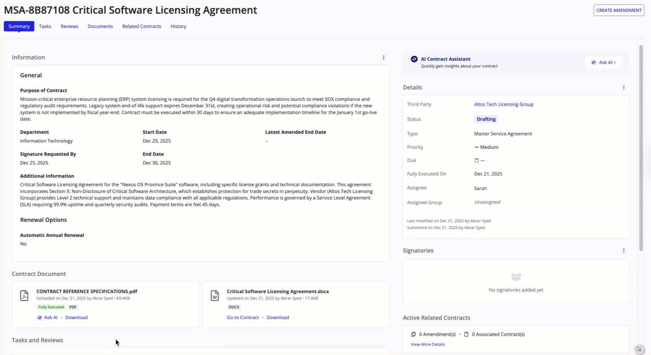The image size is (651, 355).
Task: Click the Drafting status badge
Action: pos(486,119)
